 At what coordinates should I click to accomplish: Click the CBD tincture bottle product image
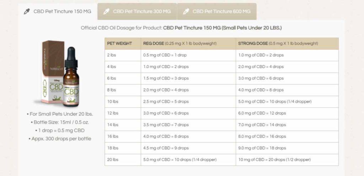71,77
